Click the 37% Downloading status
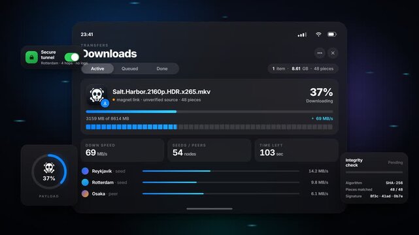Viewport: 419px width, 235px height. (x=320, y=95)
